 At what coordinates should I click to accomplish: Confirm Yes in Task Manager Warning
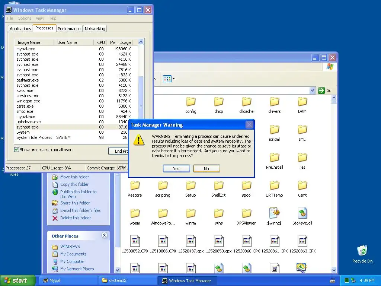click(176, 169)
